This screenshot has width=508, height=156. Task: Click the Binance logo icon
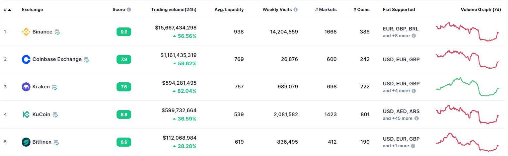point(26,32)
